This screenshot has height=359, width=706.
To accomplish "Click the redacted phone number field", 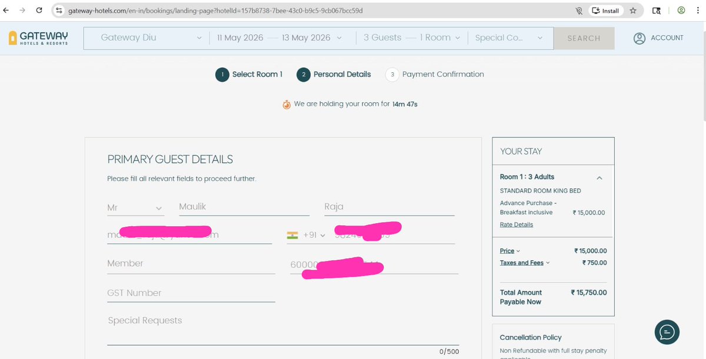I will (394, 234).
